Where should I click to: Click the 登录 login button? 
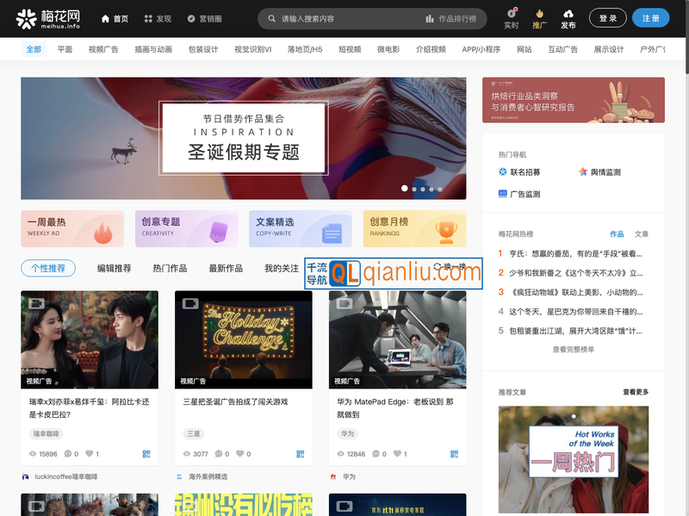(607, 18)
